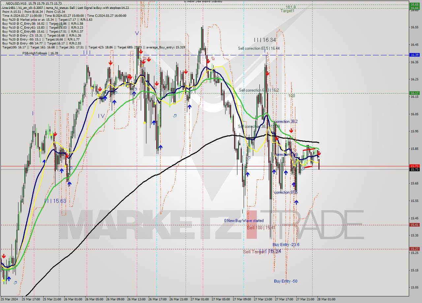Click the 'Sell 100 | 15.41' label

(261, 228)
